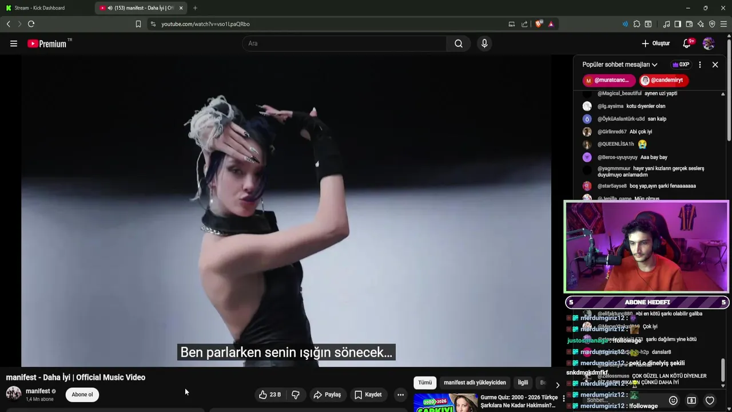Click the Kaydet save button

point(368,394)
